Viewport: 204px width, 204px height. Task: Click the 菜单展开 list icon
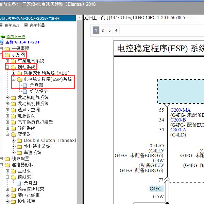click(1, 25)
